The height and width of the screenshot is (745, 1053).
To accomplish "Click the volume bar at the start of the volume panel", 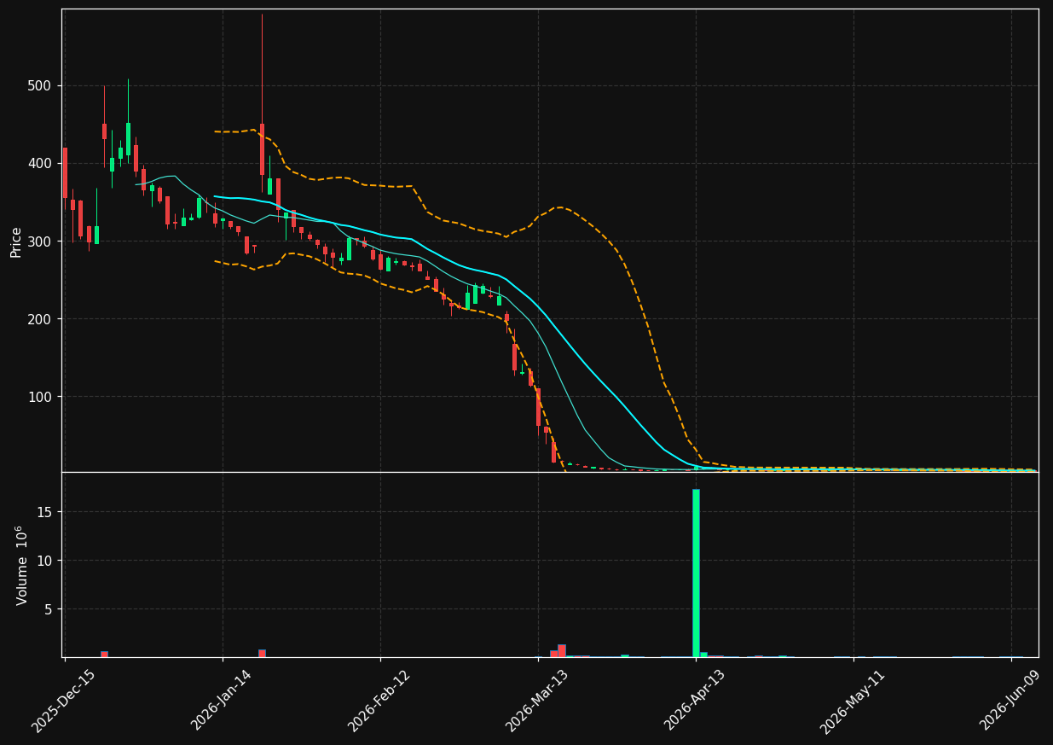I will (x=104, y=654).
